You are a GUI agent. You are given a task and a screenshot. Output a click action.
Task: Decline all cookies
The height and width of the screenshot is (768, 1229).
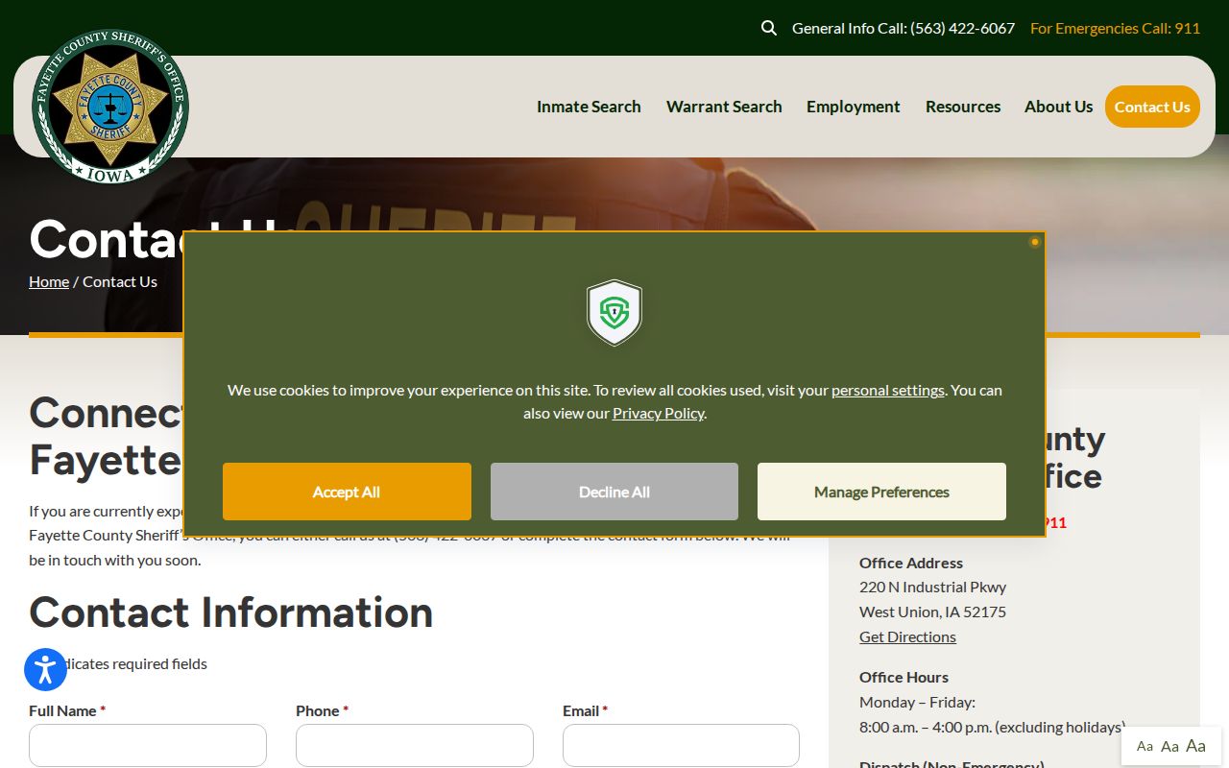[x=614, y=492]
